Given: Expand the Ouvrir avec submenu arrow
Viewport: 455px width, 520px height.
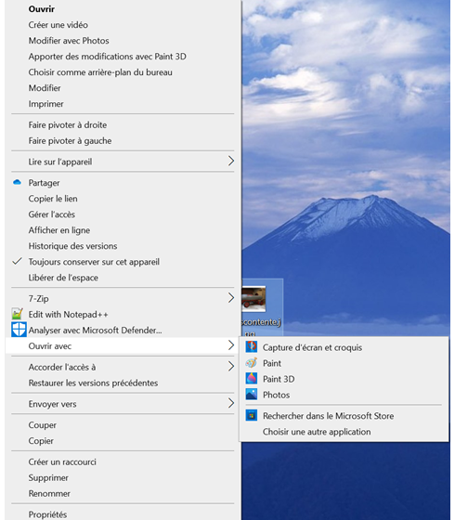Looking at the screenshot, I should click(x=231, y=345).
